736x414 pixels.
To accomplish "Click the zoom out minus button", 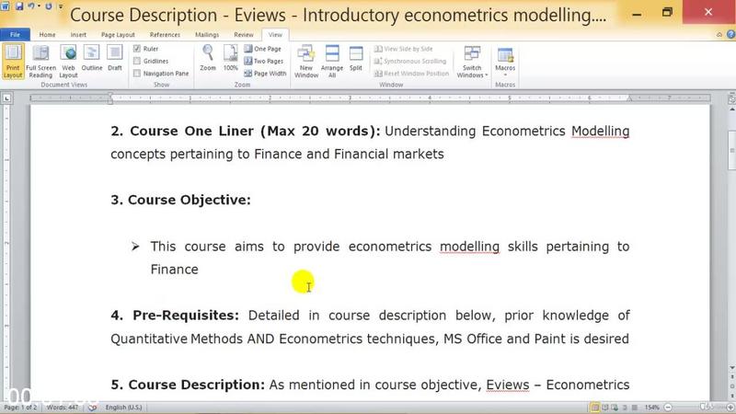I will 668,408.
